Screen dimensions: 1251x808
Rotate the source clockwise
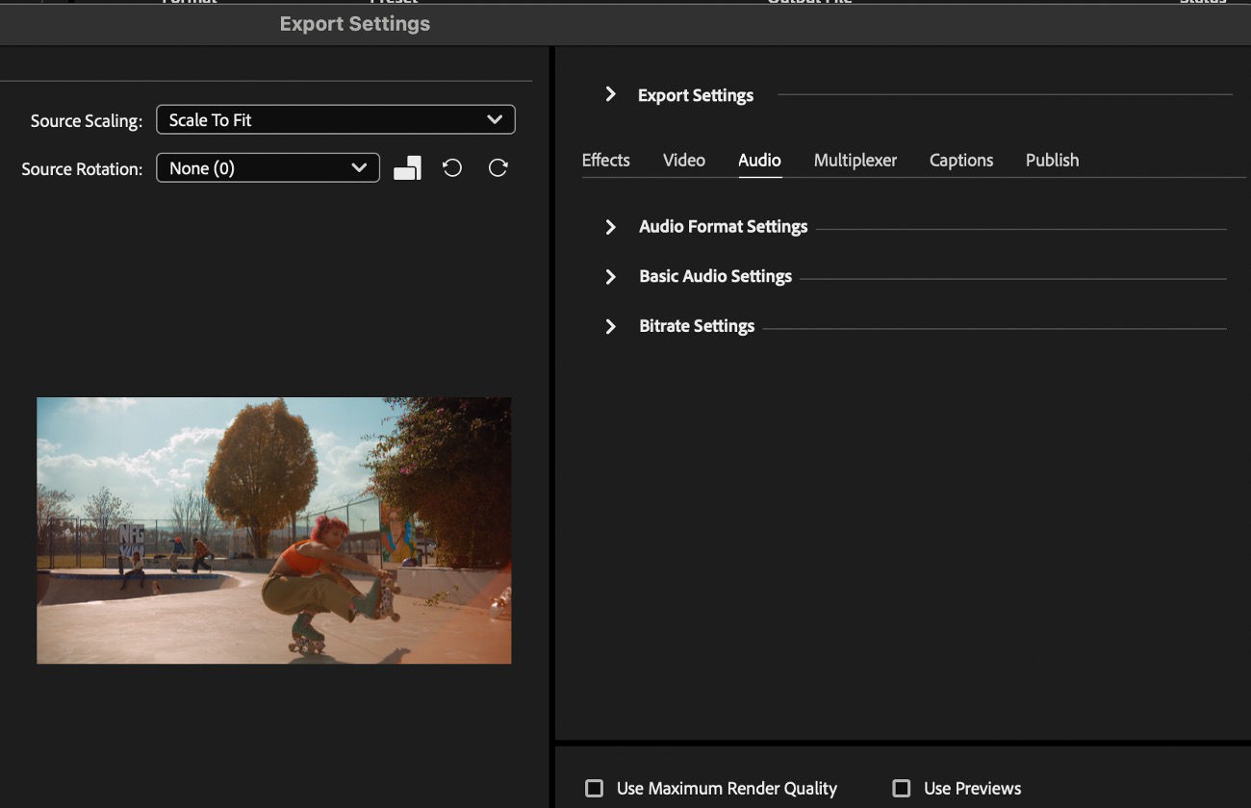coord(498,166)
